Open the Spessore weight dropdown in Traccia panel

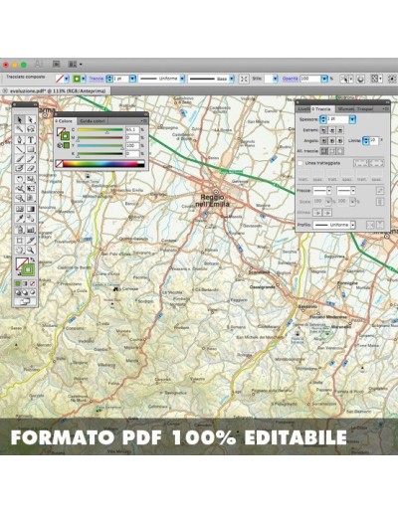point(352,119)
